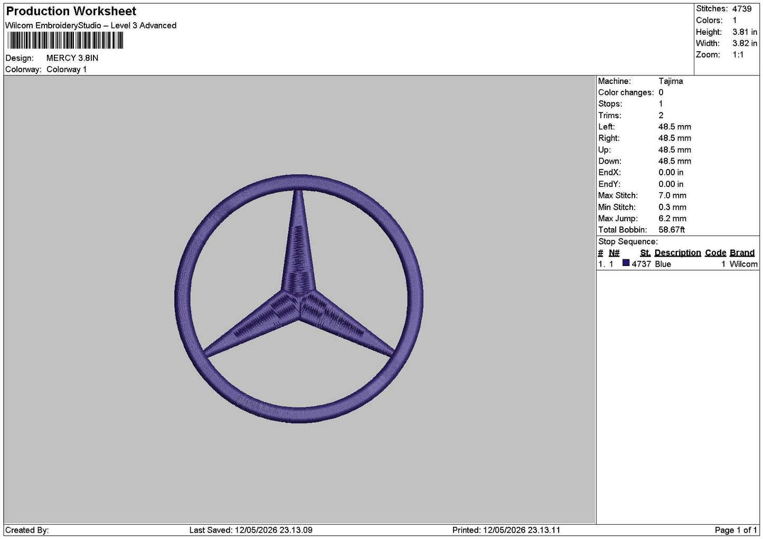Click the 'Down:' label
Image resolution: width=763 pixels, height=539 pixels.
coord(610,162)
